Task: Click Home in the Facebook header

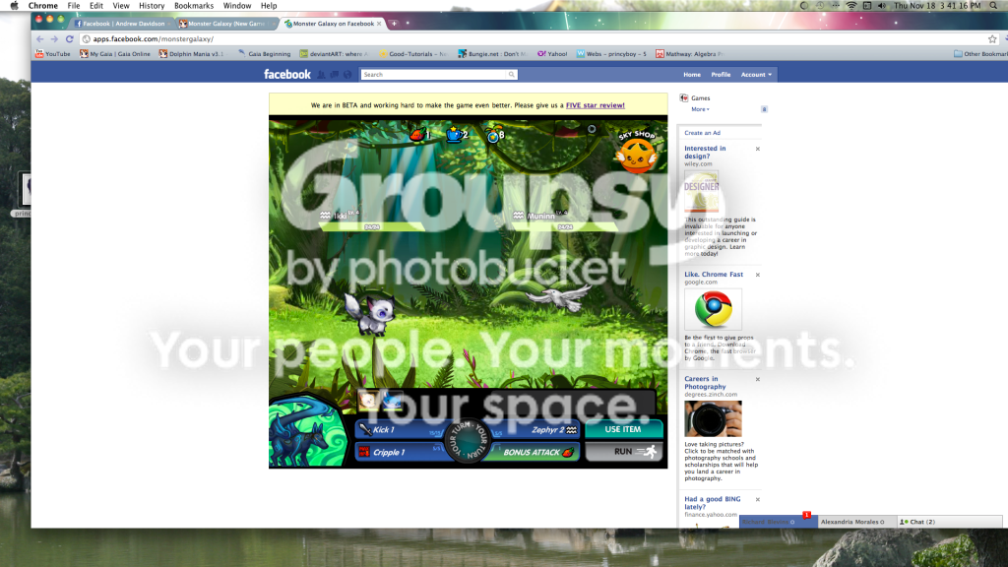Action: [692, 75]
